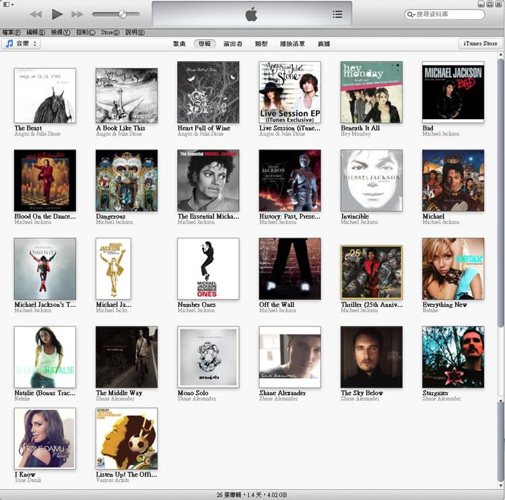
Task: Select Live Session EP album cover
Action: coord(290,92)
